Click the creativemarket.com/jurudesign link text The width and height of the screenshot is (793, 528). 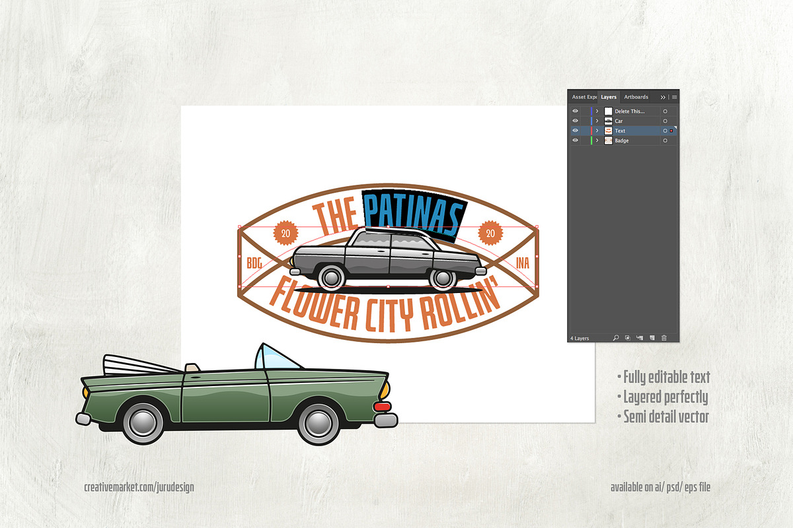[x=139, y=487]
